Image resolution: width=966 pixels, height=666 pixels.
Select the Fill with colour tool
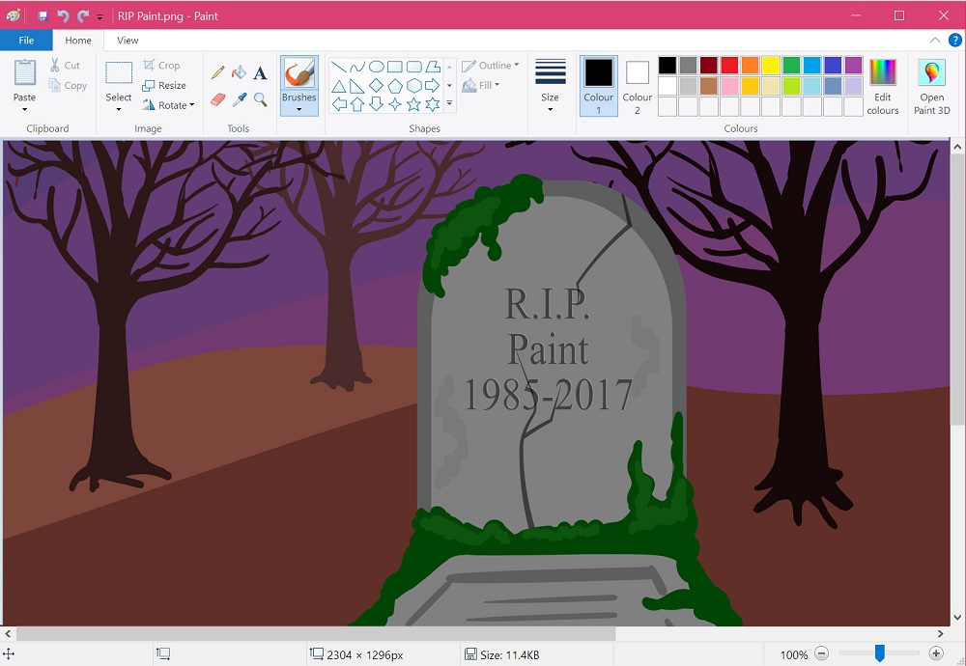239,71
